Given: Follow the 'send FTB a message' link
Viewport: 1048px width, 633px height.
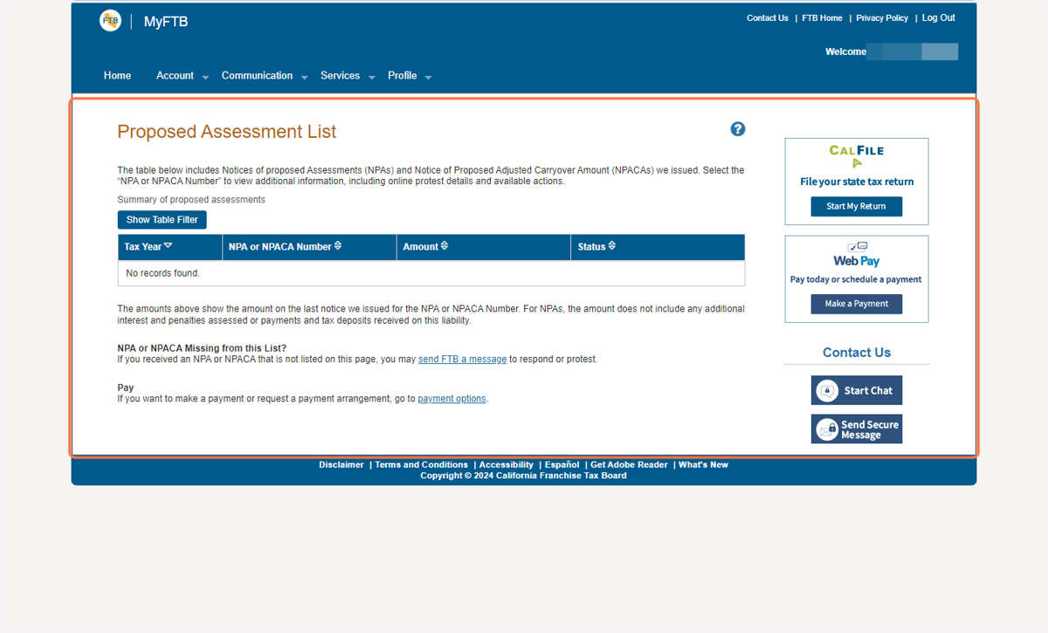Looking at the screenshot, I should click(x=462, y=359).
